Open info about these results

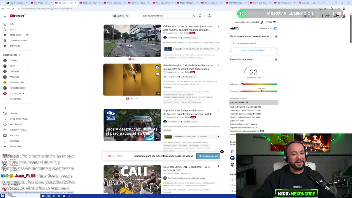(261, 22)
